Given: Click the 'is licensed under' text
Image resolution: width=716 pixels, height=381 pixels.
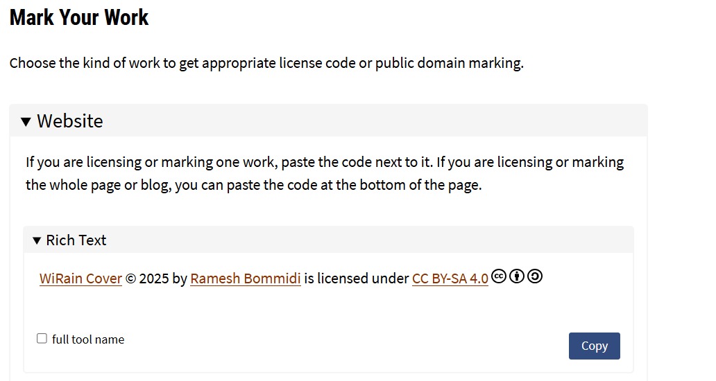Looking at the screenshot, I should click(x=356, y=278).
